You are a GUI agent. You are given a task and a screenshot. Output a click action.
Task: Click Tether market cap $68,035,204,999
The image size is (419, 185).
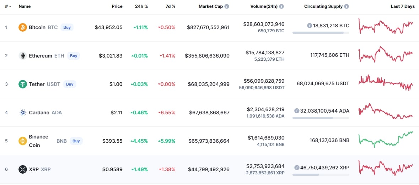(209, 84)
